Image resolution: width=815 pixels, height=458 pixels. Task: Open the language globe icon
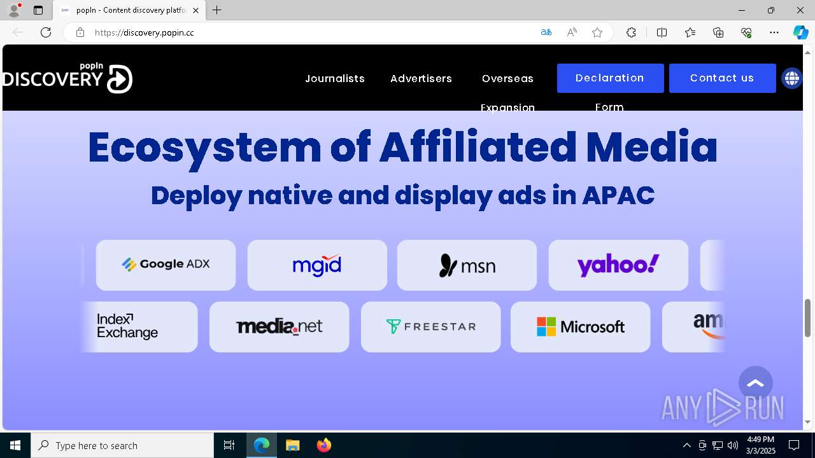(x=791, y=78)
